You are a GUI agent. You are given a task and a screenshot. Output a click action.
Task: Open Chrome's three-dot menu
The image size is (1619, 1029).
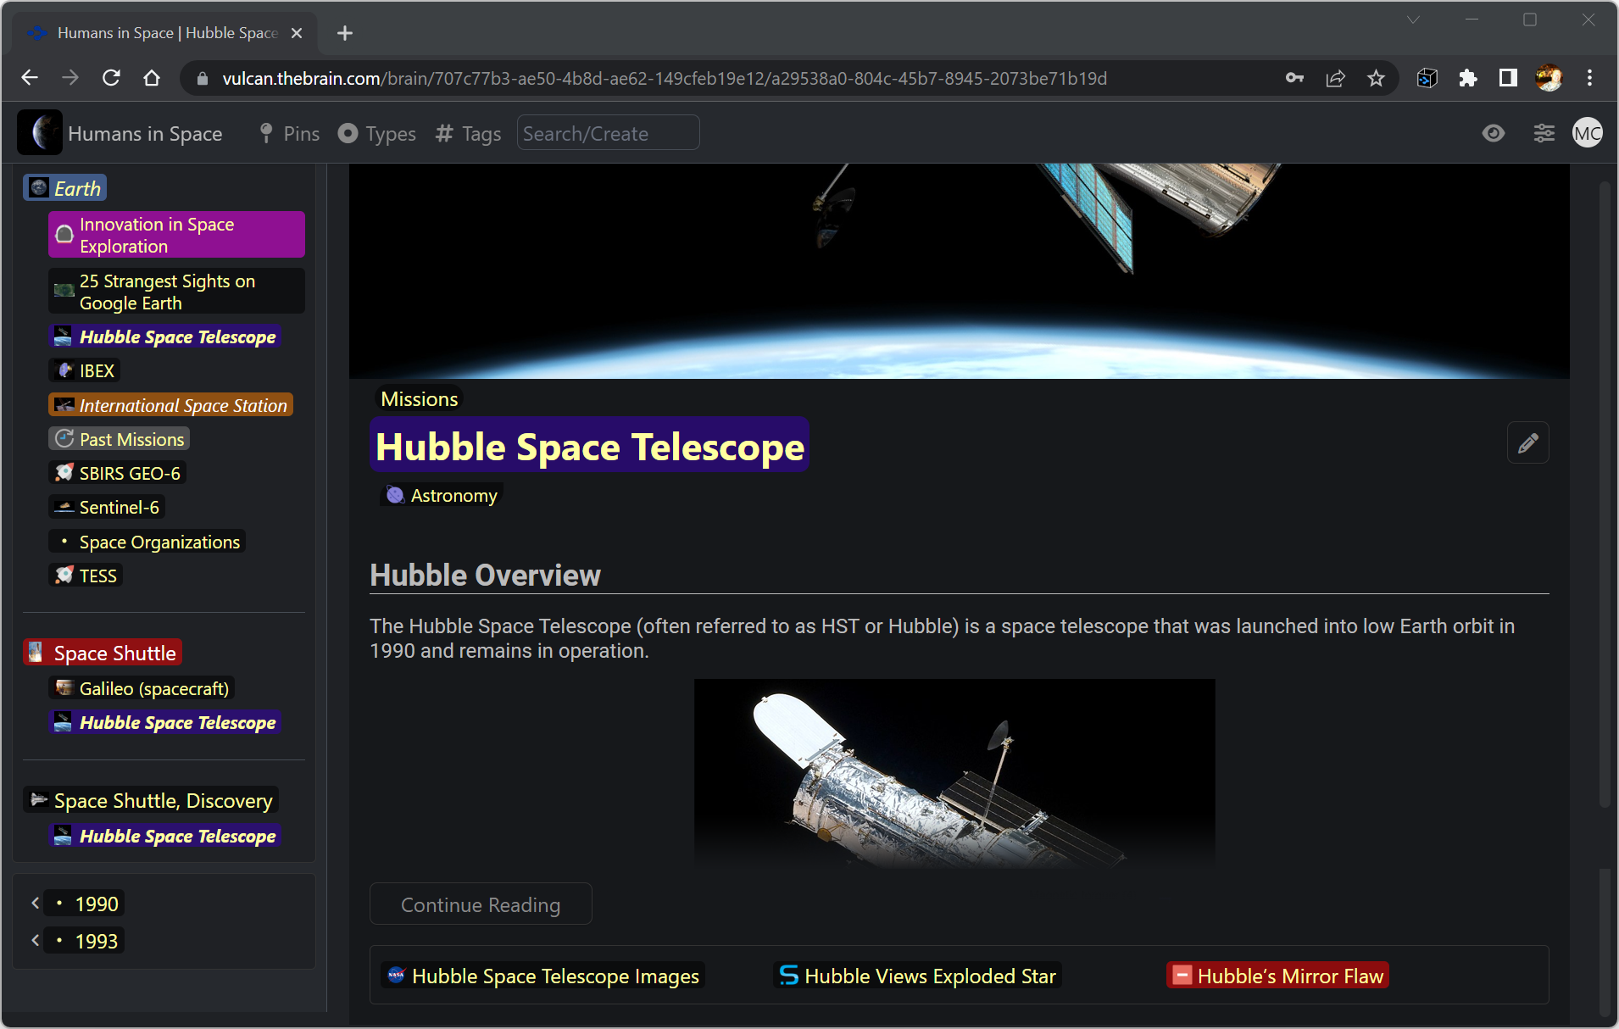1591,78
